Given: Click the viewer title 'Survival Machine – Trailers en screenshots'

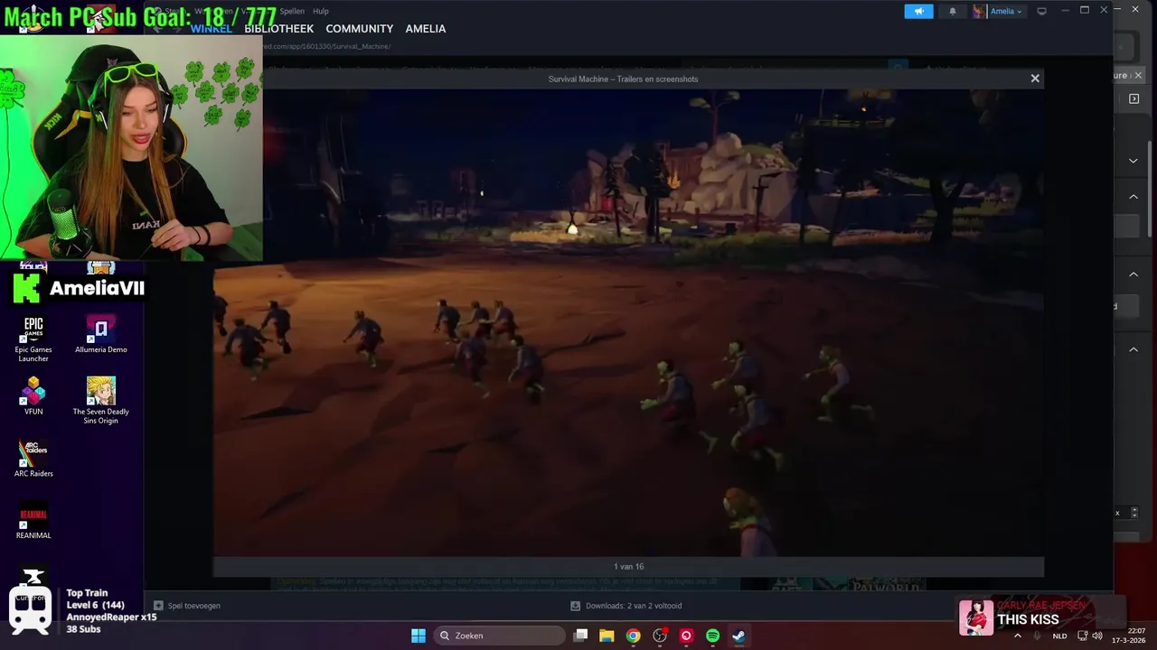Looking at the screenshot, I should (623, 79).
